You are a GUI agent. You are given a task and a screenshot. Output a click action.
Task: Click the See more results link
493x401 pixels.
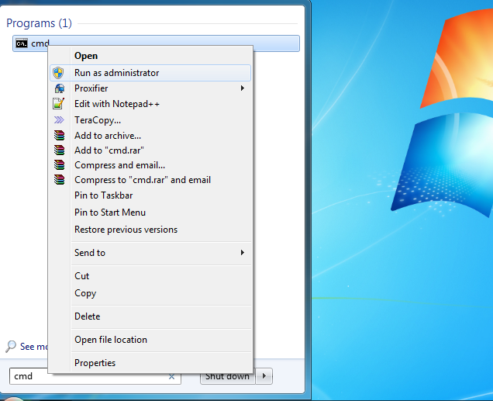point(34,346)
